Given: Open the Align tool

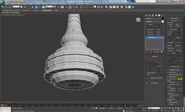Looking at the screenshot, I should coord(102,7).
